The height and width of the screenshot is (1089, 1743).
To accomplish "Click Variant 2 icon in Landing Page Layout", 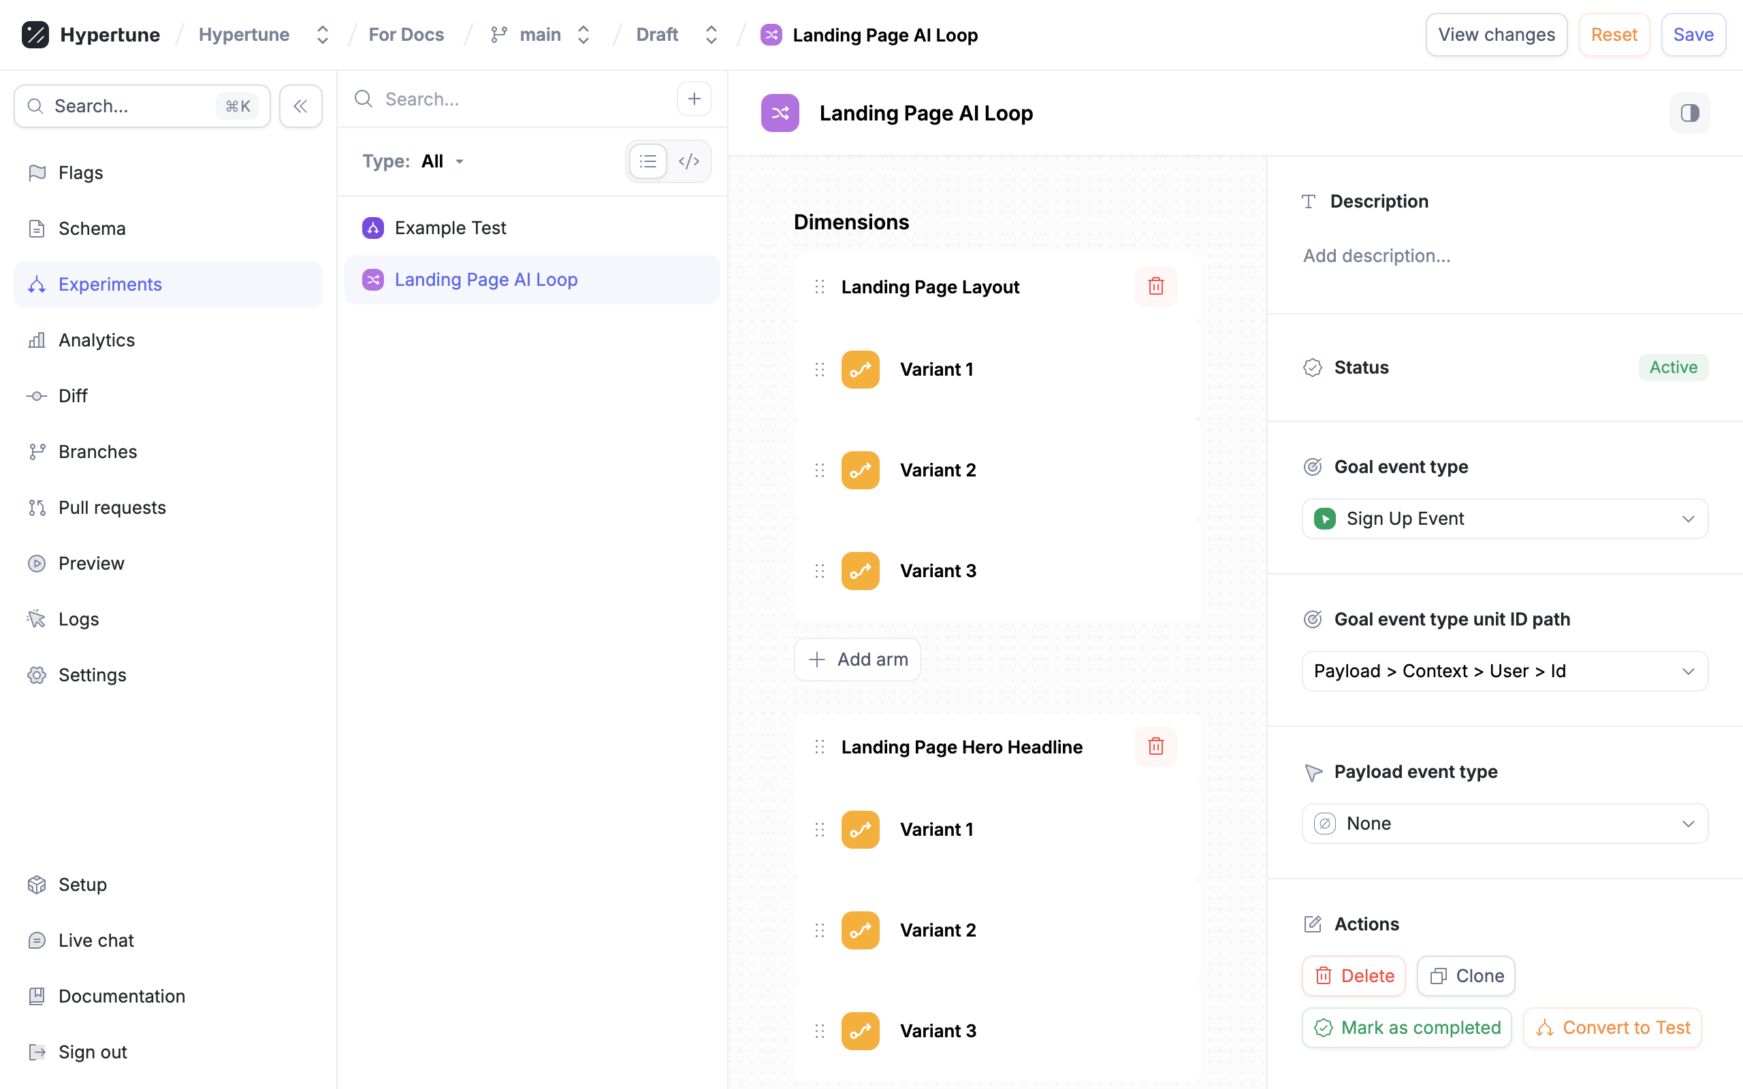I will pyautogui.click(x=860, y=470).
